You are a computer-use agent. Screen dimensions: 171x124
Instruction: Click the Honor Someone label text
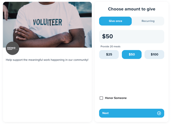pyautogui.click(x=116, y=98)
